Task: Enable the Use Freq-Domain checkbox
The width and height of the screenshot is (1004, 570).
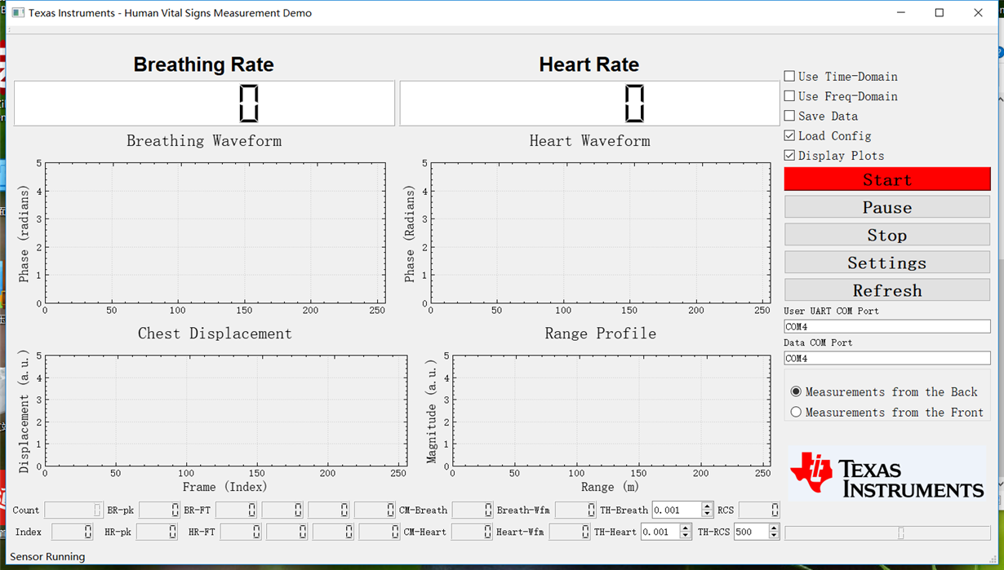Action: pos(789,95)
